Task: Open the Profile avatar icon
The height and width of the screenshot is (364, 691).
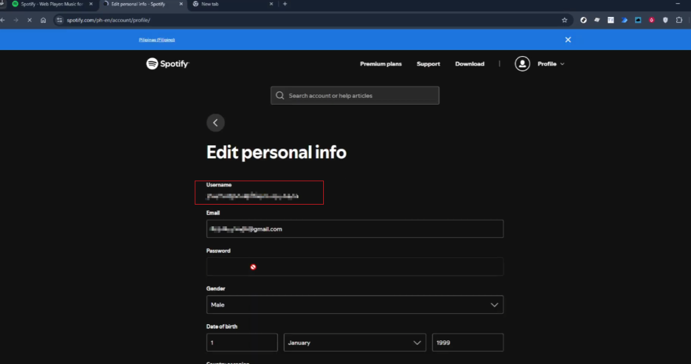Action: (522, 64)
